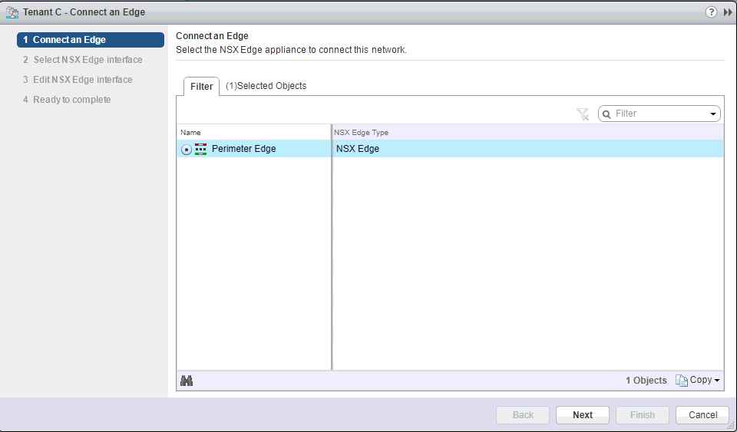Click the Cancel button
The image size is (737, 432).
click(702, 415)
